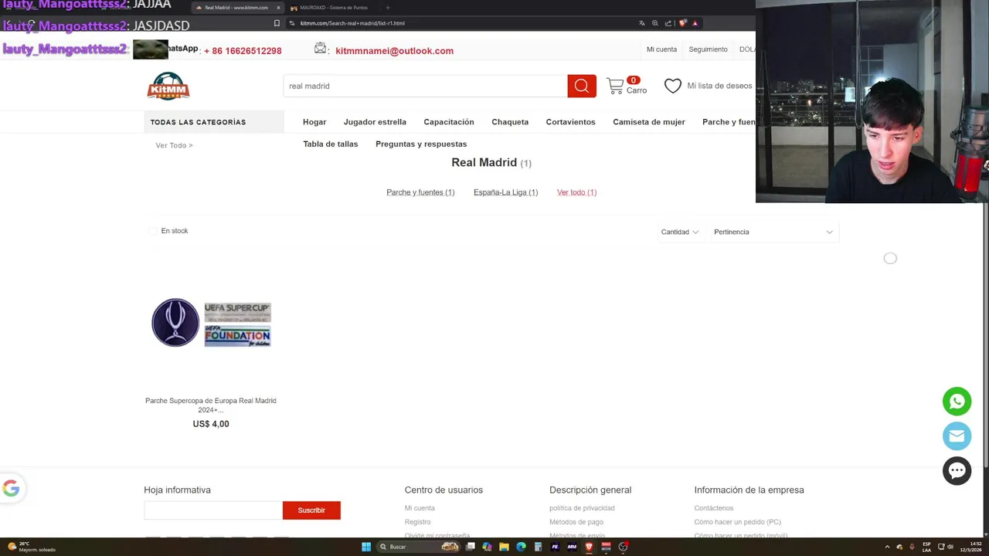Open the Cantidad sort dropdown
The width and height of the screenshot is (989, 556).
[680, 232]
